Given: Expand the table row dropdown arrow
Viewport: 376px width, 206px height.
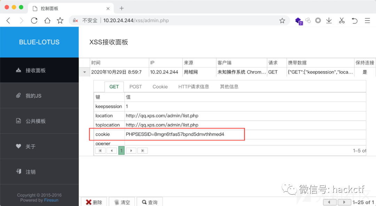Looking at the screenshot, I should (x=85, y=72).
